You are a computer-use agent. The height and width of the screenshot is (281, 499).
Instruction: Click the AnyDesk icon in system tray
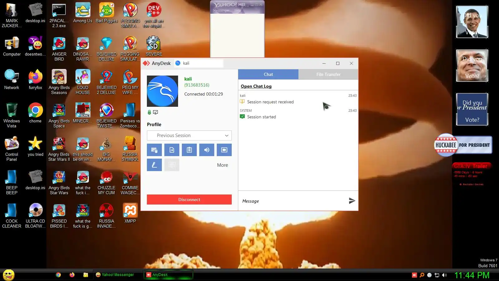pos(414,275)
